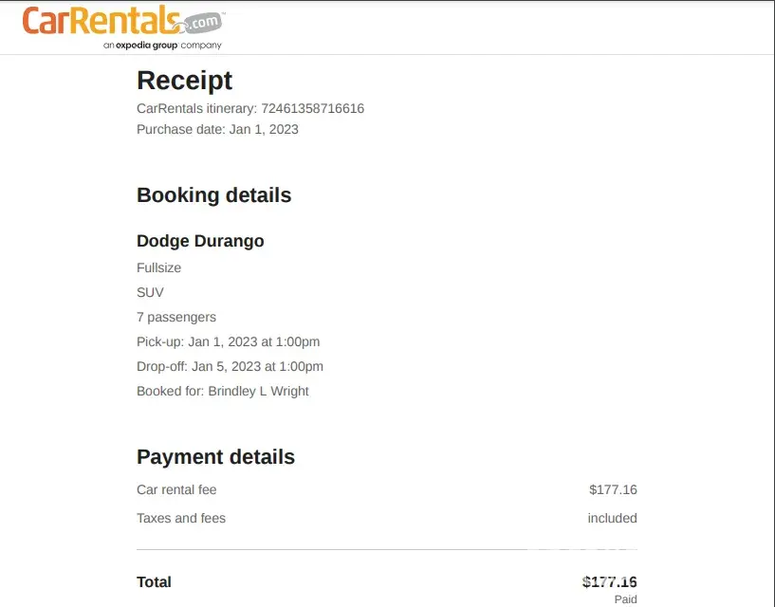Image resolution: width=775 pixels, height=607 pixels.
Task: Click the included taxes value
Action: pyautogui.click(x=612, y=518)
